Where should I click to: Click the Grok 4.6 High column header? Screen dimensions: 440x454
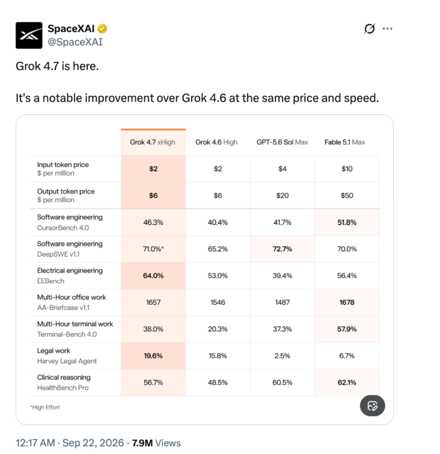(216, 142)
